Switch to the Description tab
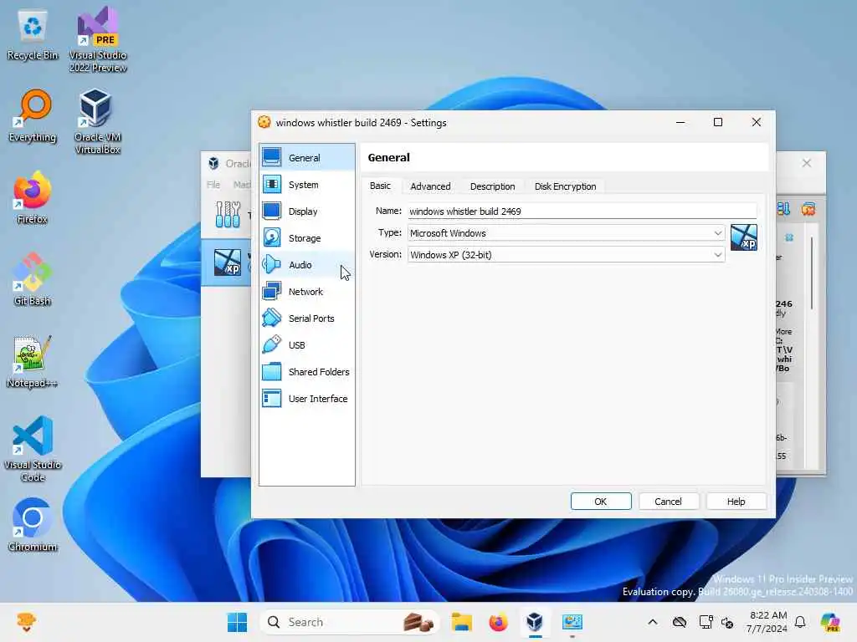Screen dimensions: 857x642 [x=492, y=186]
